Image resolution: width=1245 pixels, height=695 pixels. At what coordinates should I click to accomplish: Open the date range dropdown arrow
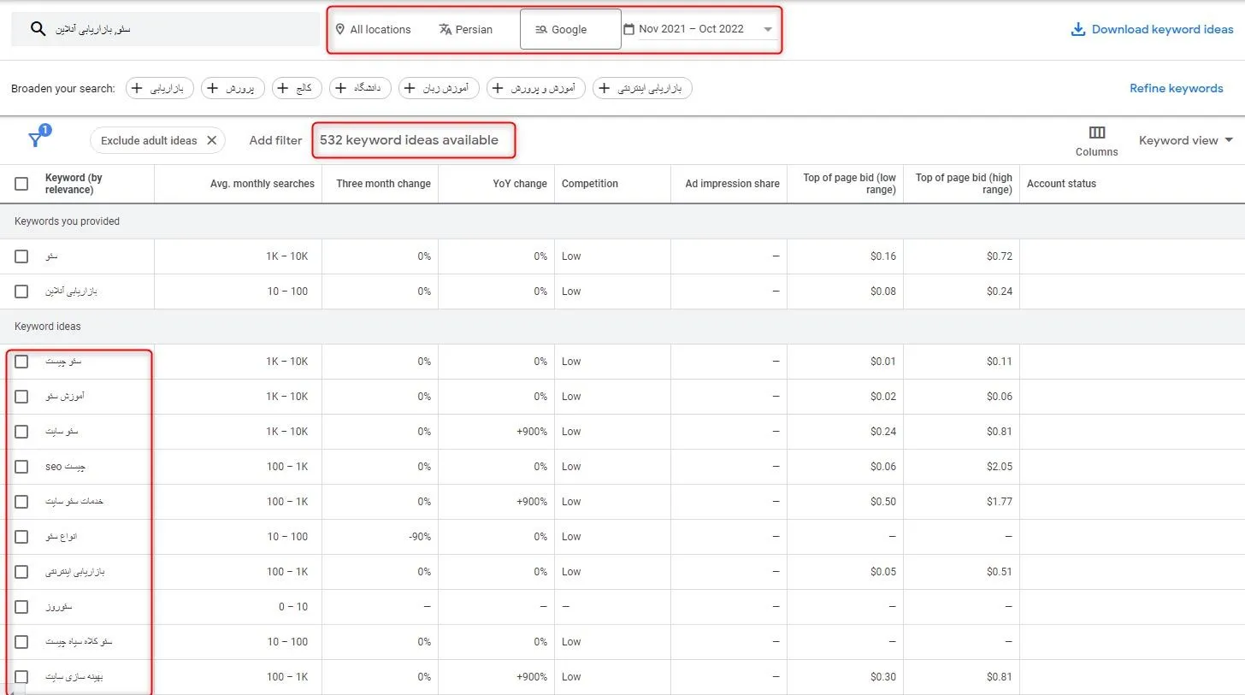(768, 29)
